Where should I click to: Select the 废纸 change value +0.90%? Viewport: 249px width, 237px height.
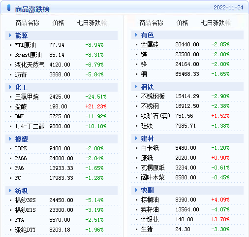coord(220,158)
